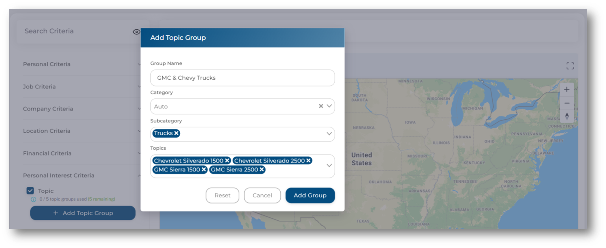Screen dimensions: 606x248
Task: Expand map to fullscreen
Action: tap(570, 66)
